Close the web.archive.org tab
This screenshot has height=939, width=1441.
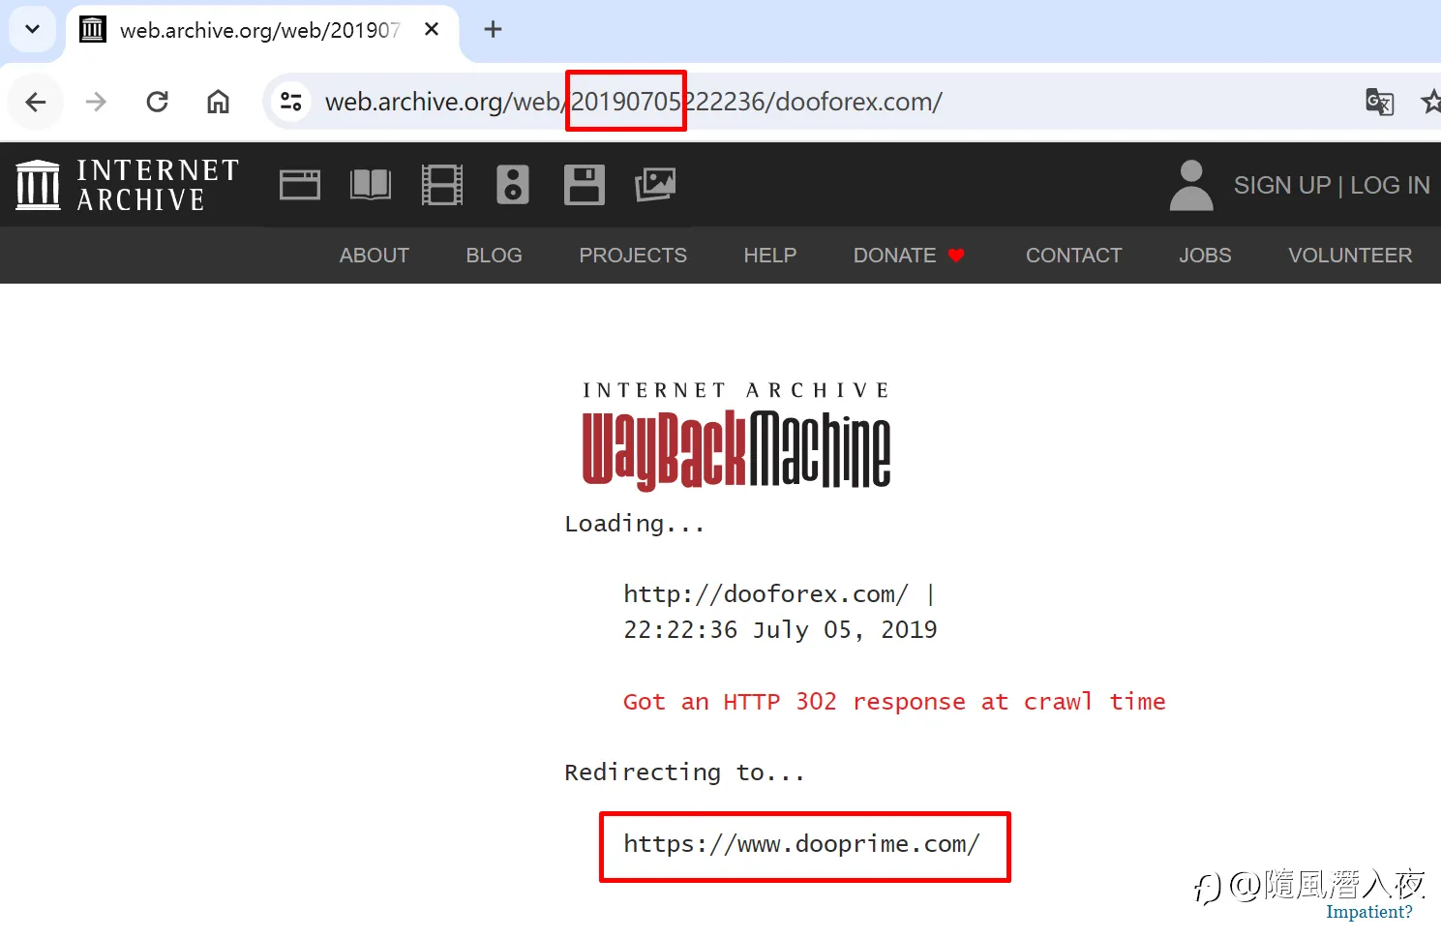pos(432,30)
